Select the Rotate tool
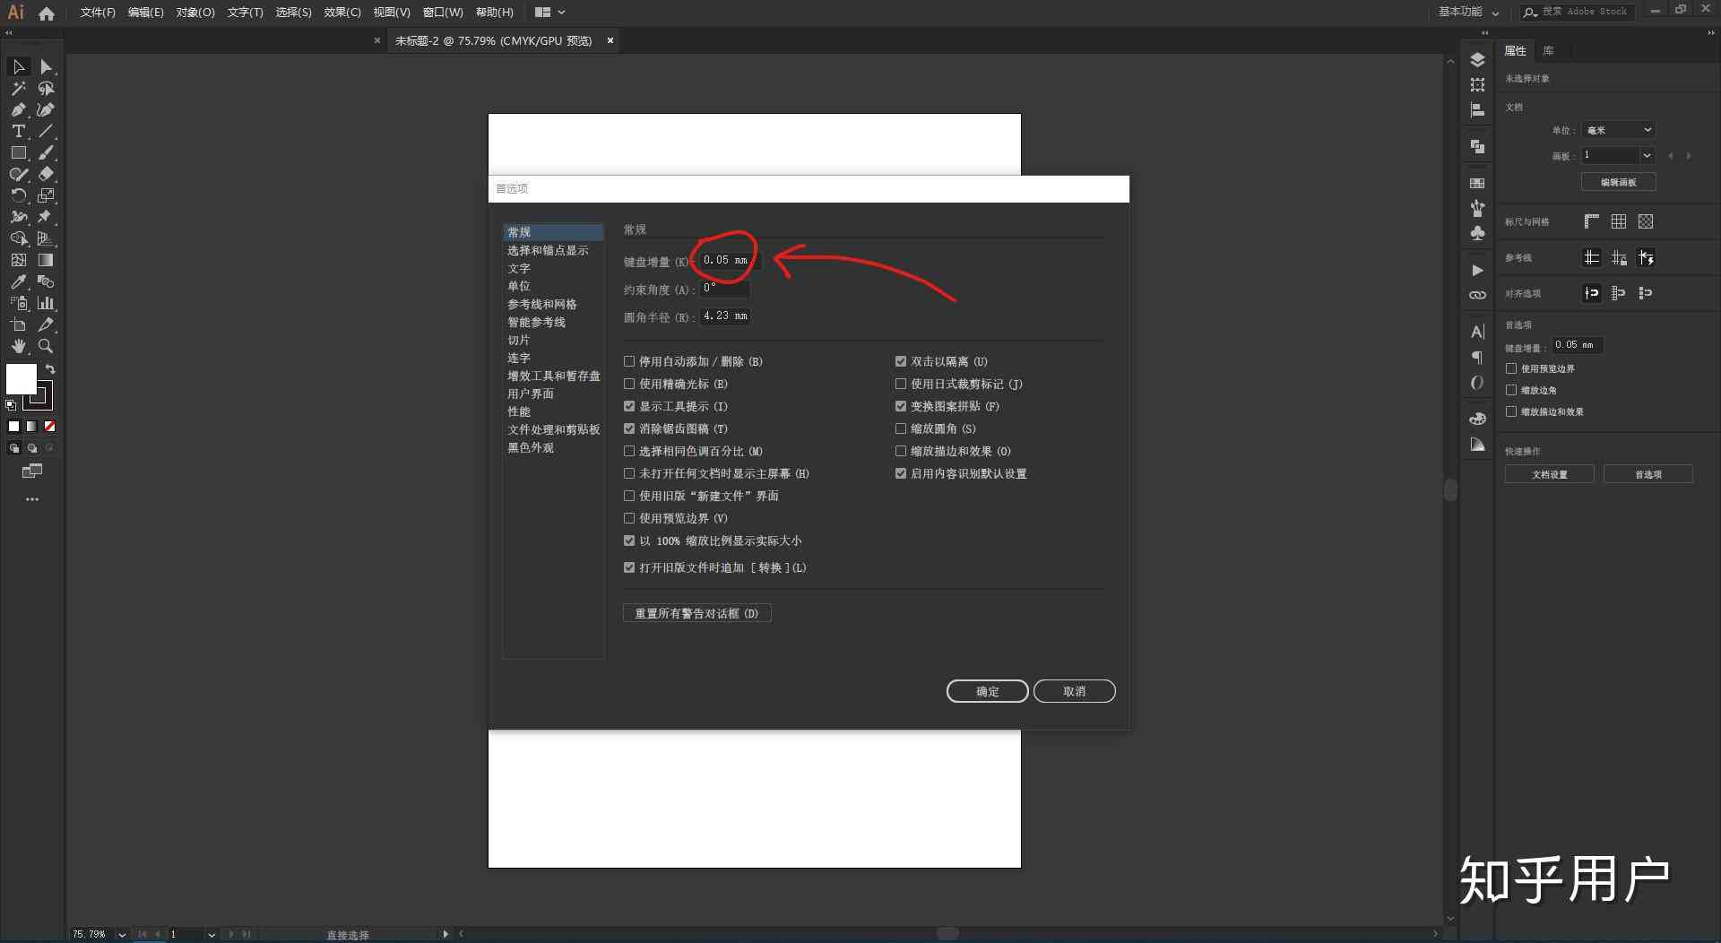Viewport: 1721px width, 943px height. tap(18, 195)
